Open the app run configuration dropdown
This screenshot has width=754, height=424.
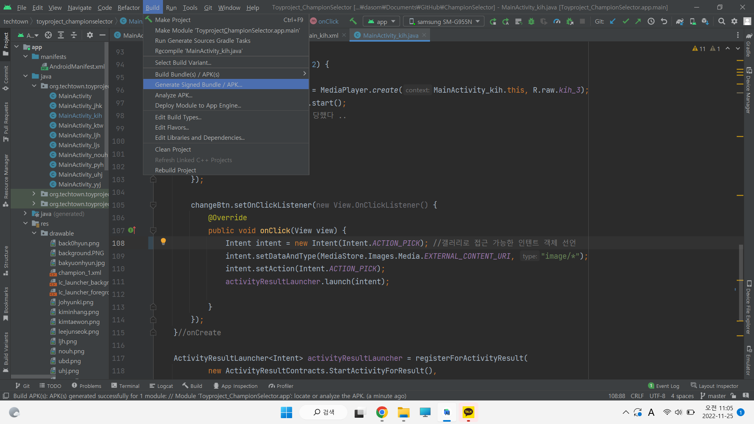pyautogui.click(x=381, y=21)
